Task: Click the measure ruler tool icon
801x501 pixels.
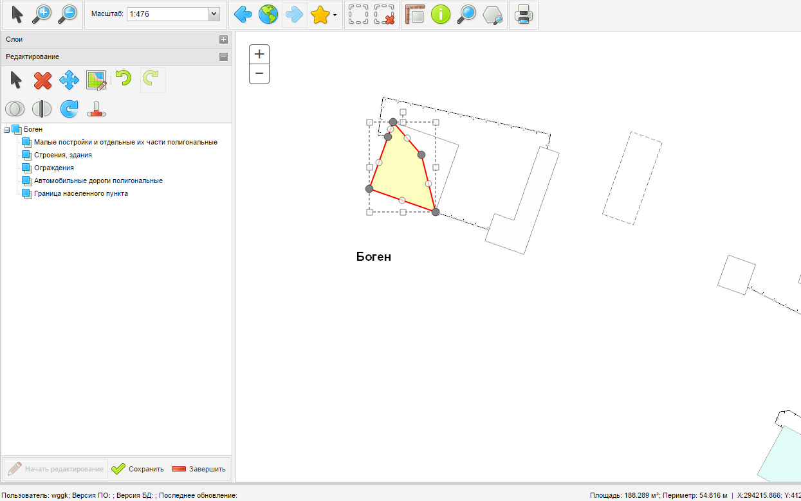Action: click(415, 14)
